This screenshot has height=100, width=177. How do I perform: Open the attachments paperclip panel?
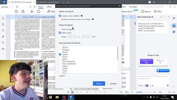point(3,37)
